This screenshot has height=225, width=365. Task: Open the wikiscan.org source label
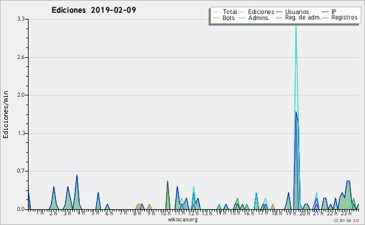coord(182,220)
